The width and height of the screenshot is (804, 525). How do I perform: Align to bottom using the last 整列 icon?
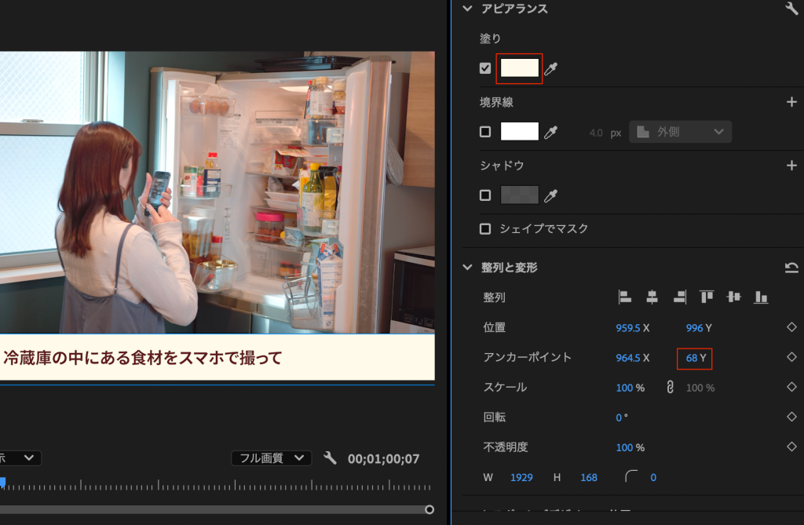[760, 297]
